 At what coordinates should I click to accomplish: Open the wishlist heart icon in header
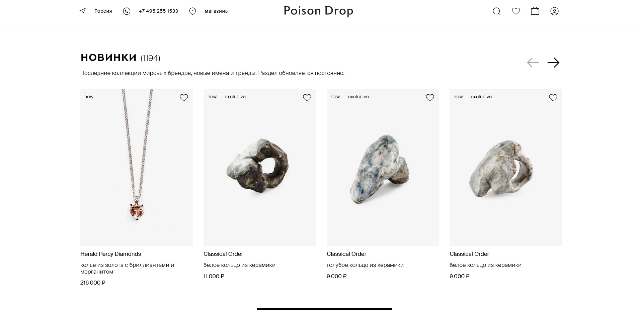click(x=516, y=11)
